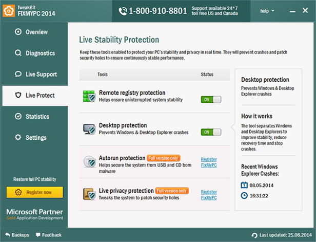Click the Live privacy protection Full version only badge
316x242 pixels.
coord(172,191)
